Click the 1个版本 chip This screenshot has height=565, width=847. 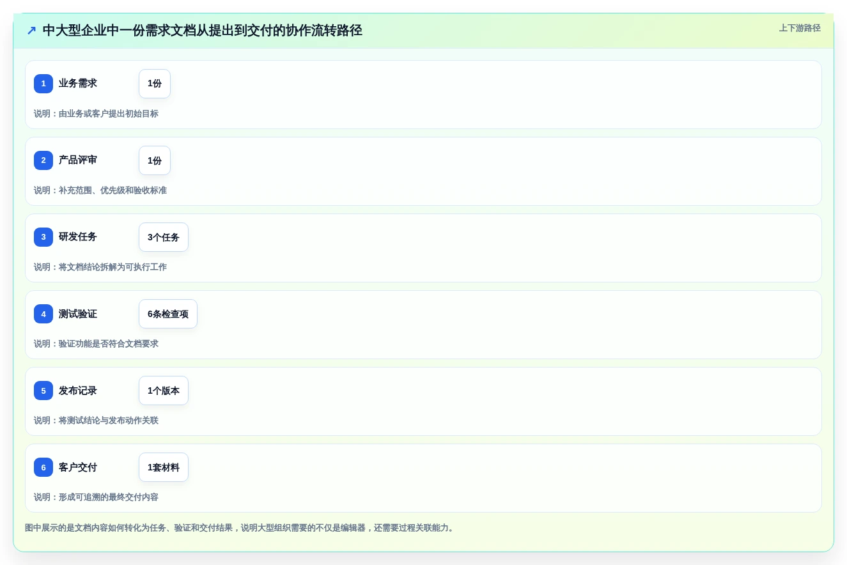164,391
